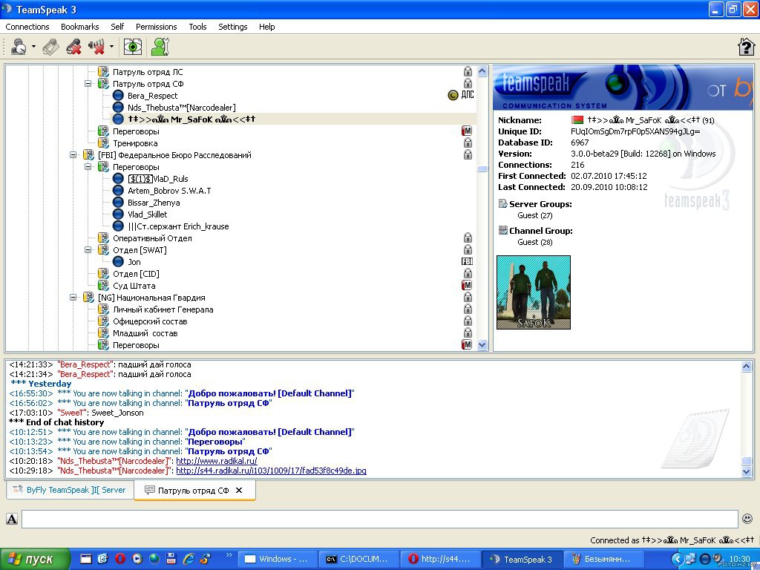Click country flag icon next to Nickname
Viewport: 760px width, 570px height.
(x=577, y=119)
